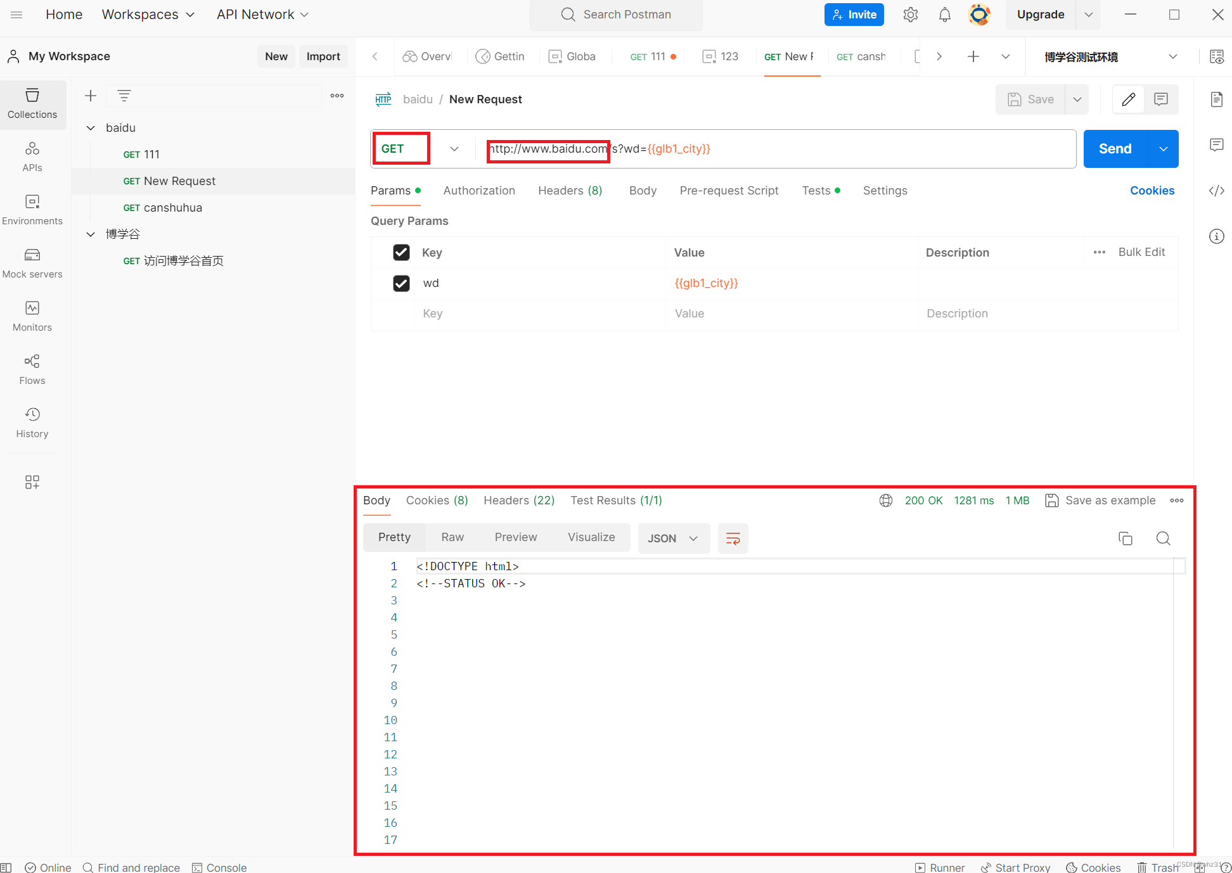Open the JSON format dropdown
The height and width of the screenshot is (873, 1232).
click(673, 538)
